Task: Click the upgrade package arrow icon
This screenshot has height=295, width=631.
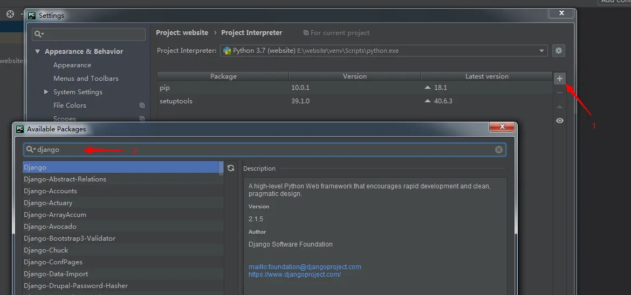Action: tap(559, 107)
